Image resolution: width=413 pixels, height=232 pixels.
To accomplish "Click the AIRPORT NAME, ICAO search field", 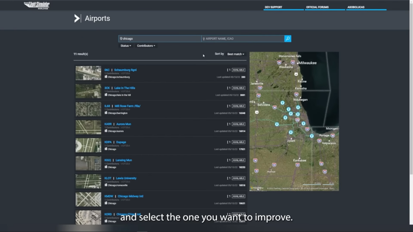I will [x=243, y=39].
